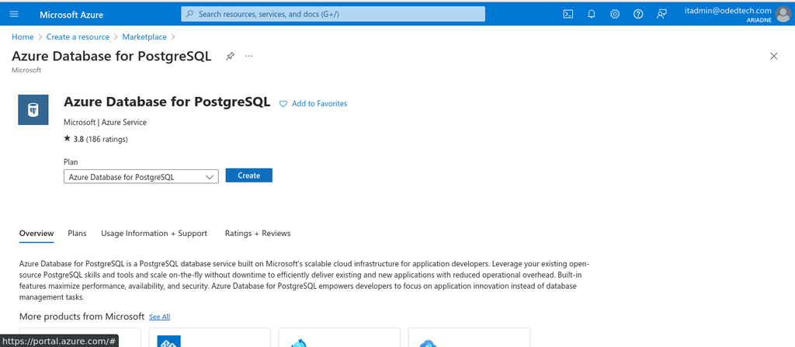Open the feedback icon
Screen dimensions: 795x347
(661, 14)
